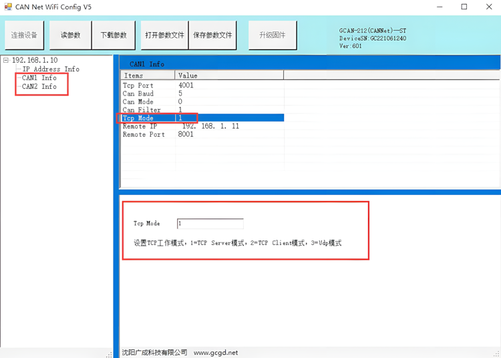Screen dimensions: 501x358
Task: Click the Items column header
Action: [x=134, y=76]
